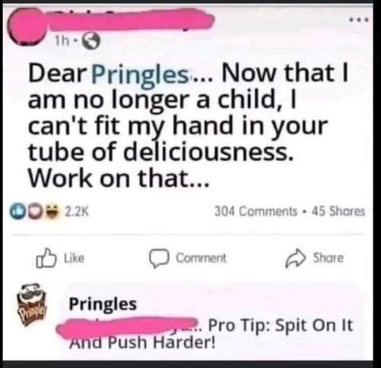The height and width of the screenshot is (368, 381).
Task: Click the laughing haha reaction icon
Action: (x=52, y=210)
